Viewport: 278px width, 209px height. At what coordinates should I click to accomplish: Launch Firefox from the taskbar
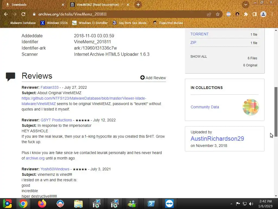(42, 204)
